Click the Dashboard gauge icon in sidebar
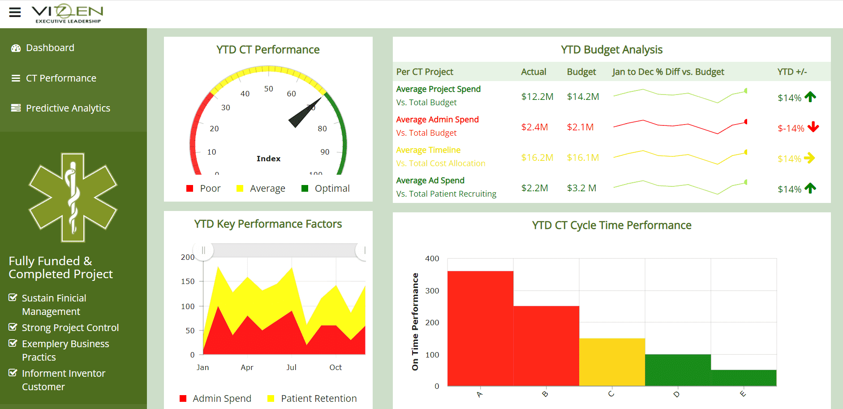Viewport: 843px width, 409px height. (x=16, y=48)
